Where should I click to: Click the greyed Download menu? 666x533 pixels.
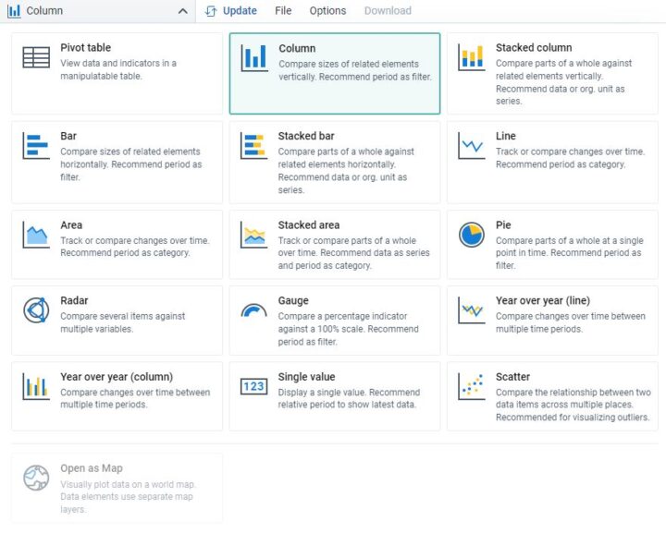click(x=388, y=10)
